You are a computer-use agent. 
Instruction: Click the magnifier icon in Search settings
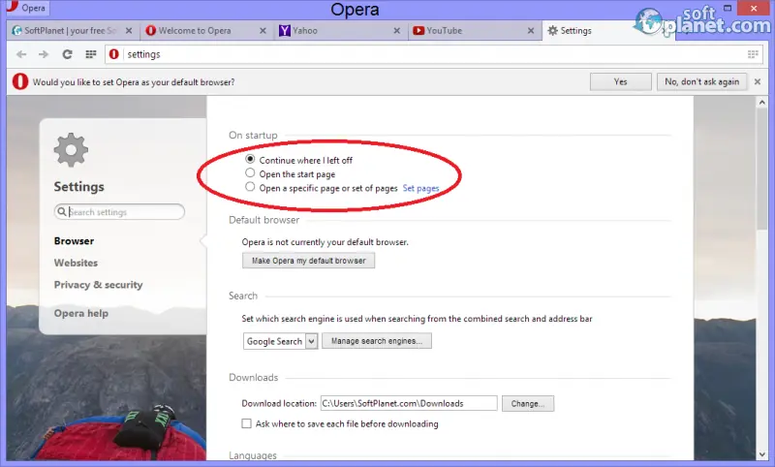pos(61,212)
